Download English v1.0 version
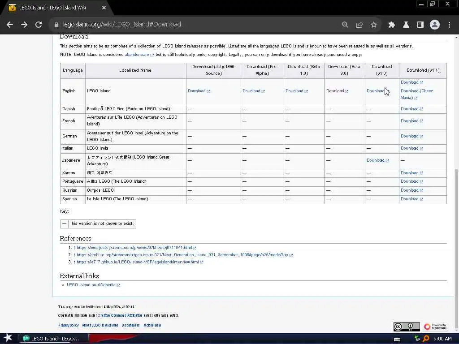This screenshot has height=344, width=459. tap(377, 91)
